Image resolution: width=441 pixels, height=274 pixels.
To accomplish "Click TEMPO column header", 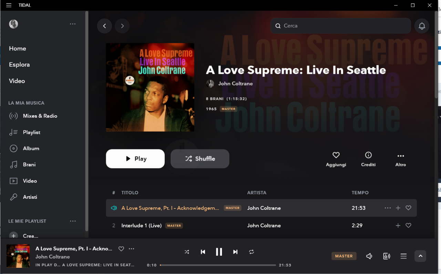I will (x=360, y=193).
